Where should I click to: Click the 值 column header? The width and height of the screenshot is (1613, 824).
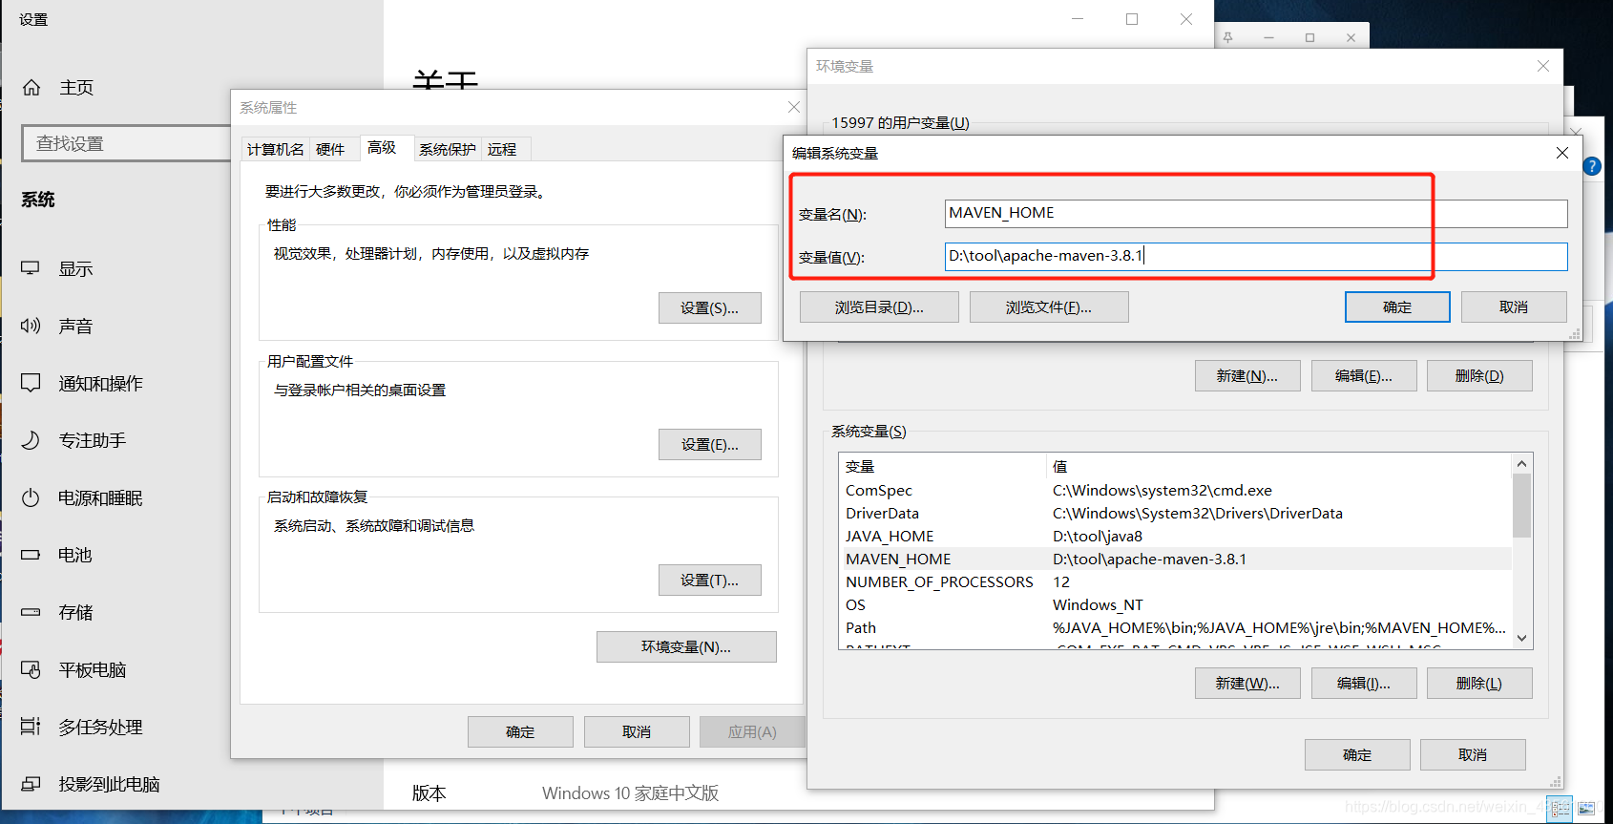point(1279,467)
